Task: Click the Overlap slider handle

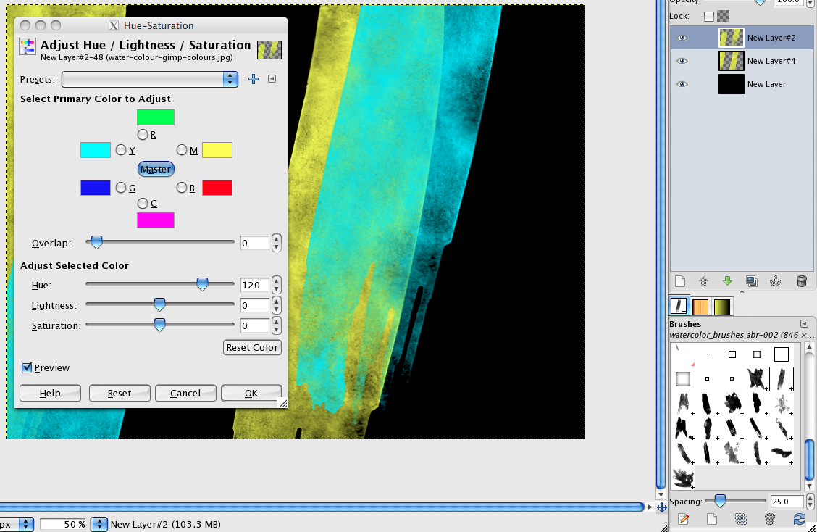Action: click(x=96, y=242)
